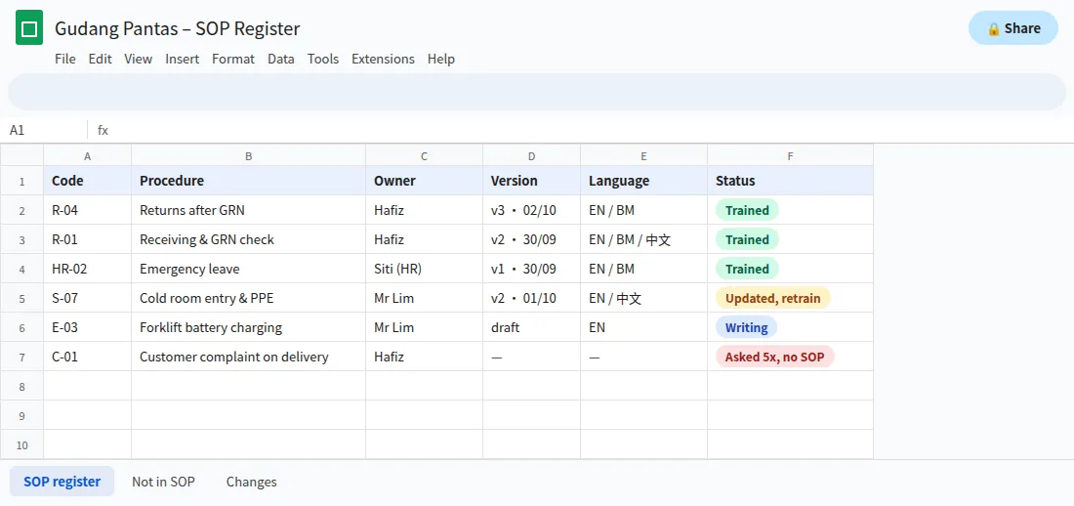Select column B header
The width and height of the screenshot is (1074, 506).
(249, 155)
